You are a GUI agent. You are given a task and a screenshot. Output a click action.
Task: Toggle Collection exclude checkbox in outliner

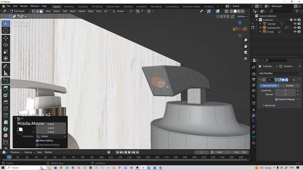pos(291,20)
